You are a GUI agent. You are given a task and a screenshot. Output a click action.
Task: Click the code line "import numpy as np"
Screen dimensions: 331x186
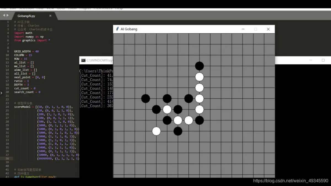(29, 37)
